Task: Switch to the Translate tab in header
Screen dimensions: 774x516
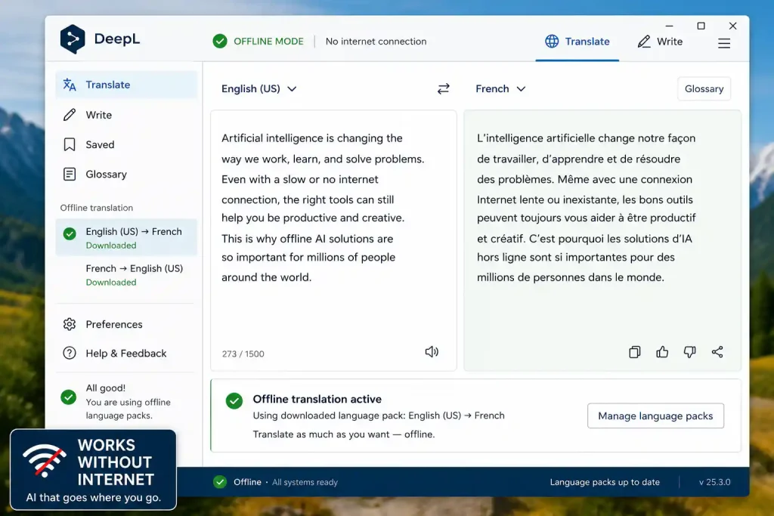Action: click(x=577, y=42)
